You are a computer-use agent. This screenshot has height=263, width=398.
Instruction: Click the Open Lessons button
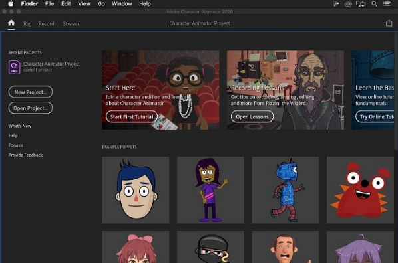tap(252, 116)
